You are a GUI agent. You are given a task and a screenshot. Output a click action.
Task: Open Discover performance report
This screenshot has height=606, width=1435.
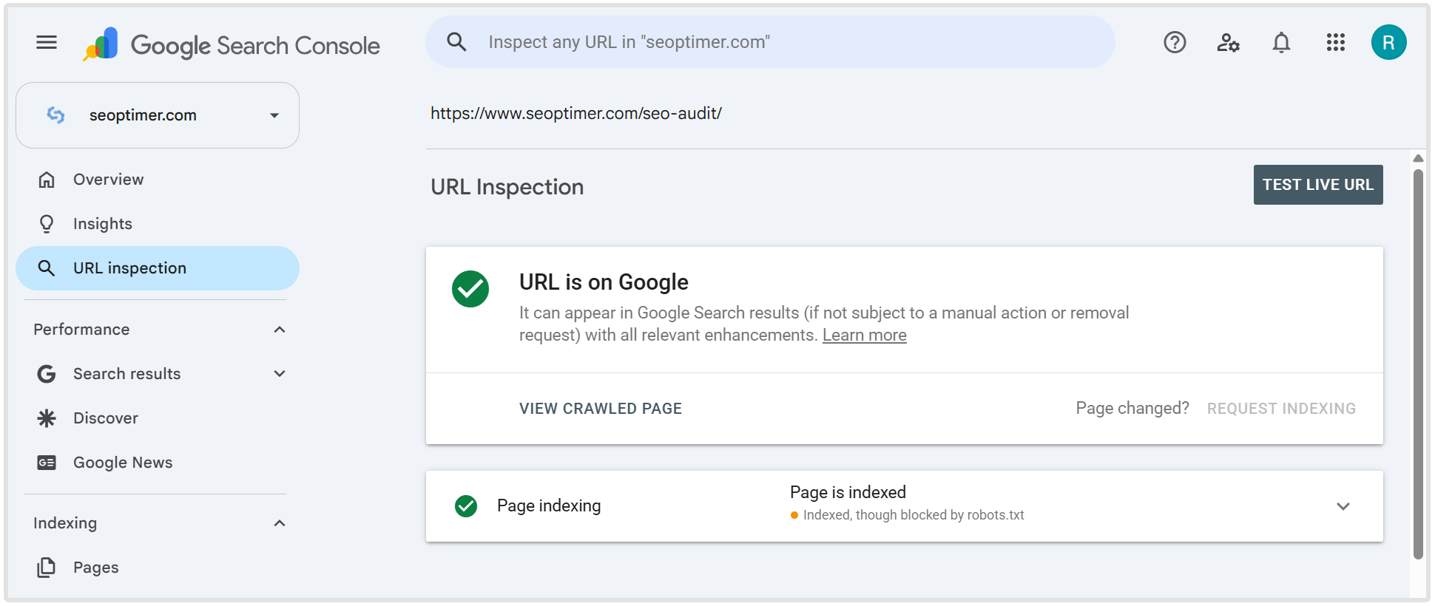coord(158,418)
